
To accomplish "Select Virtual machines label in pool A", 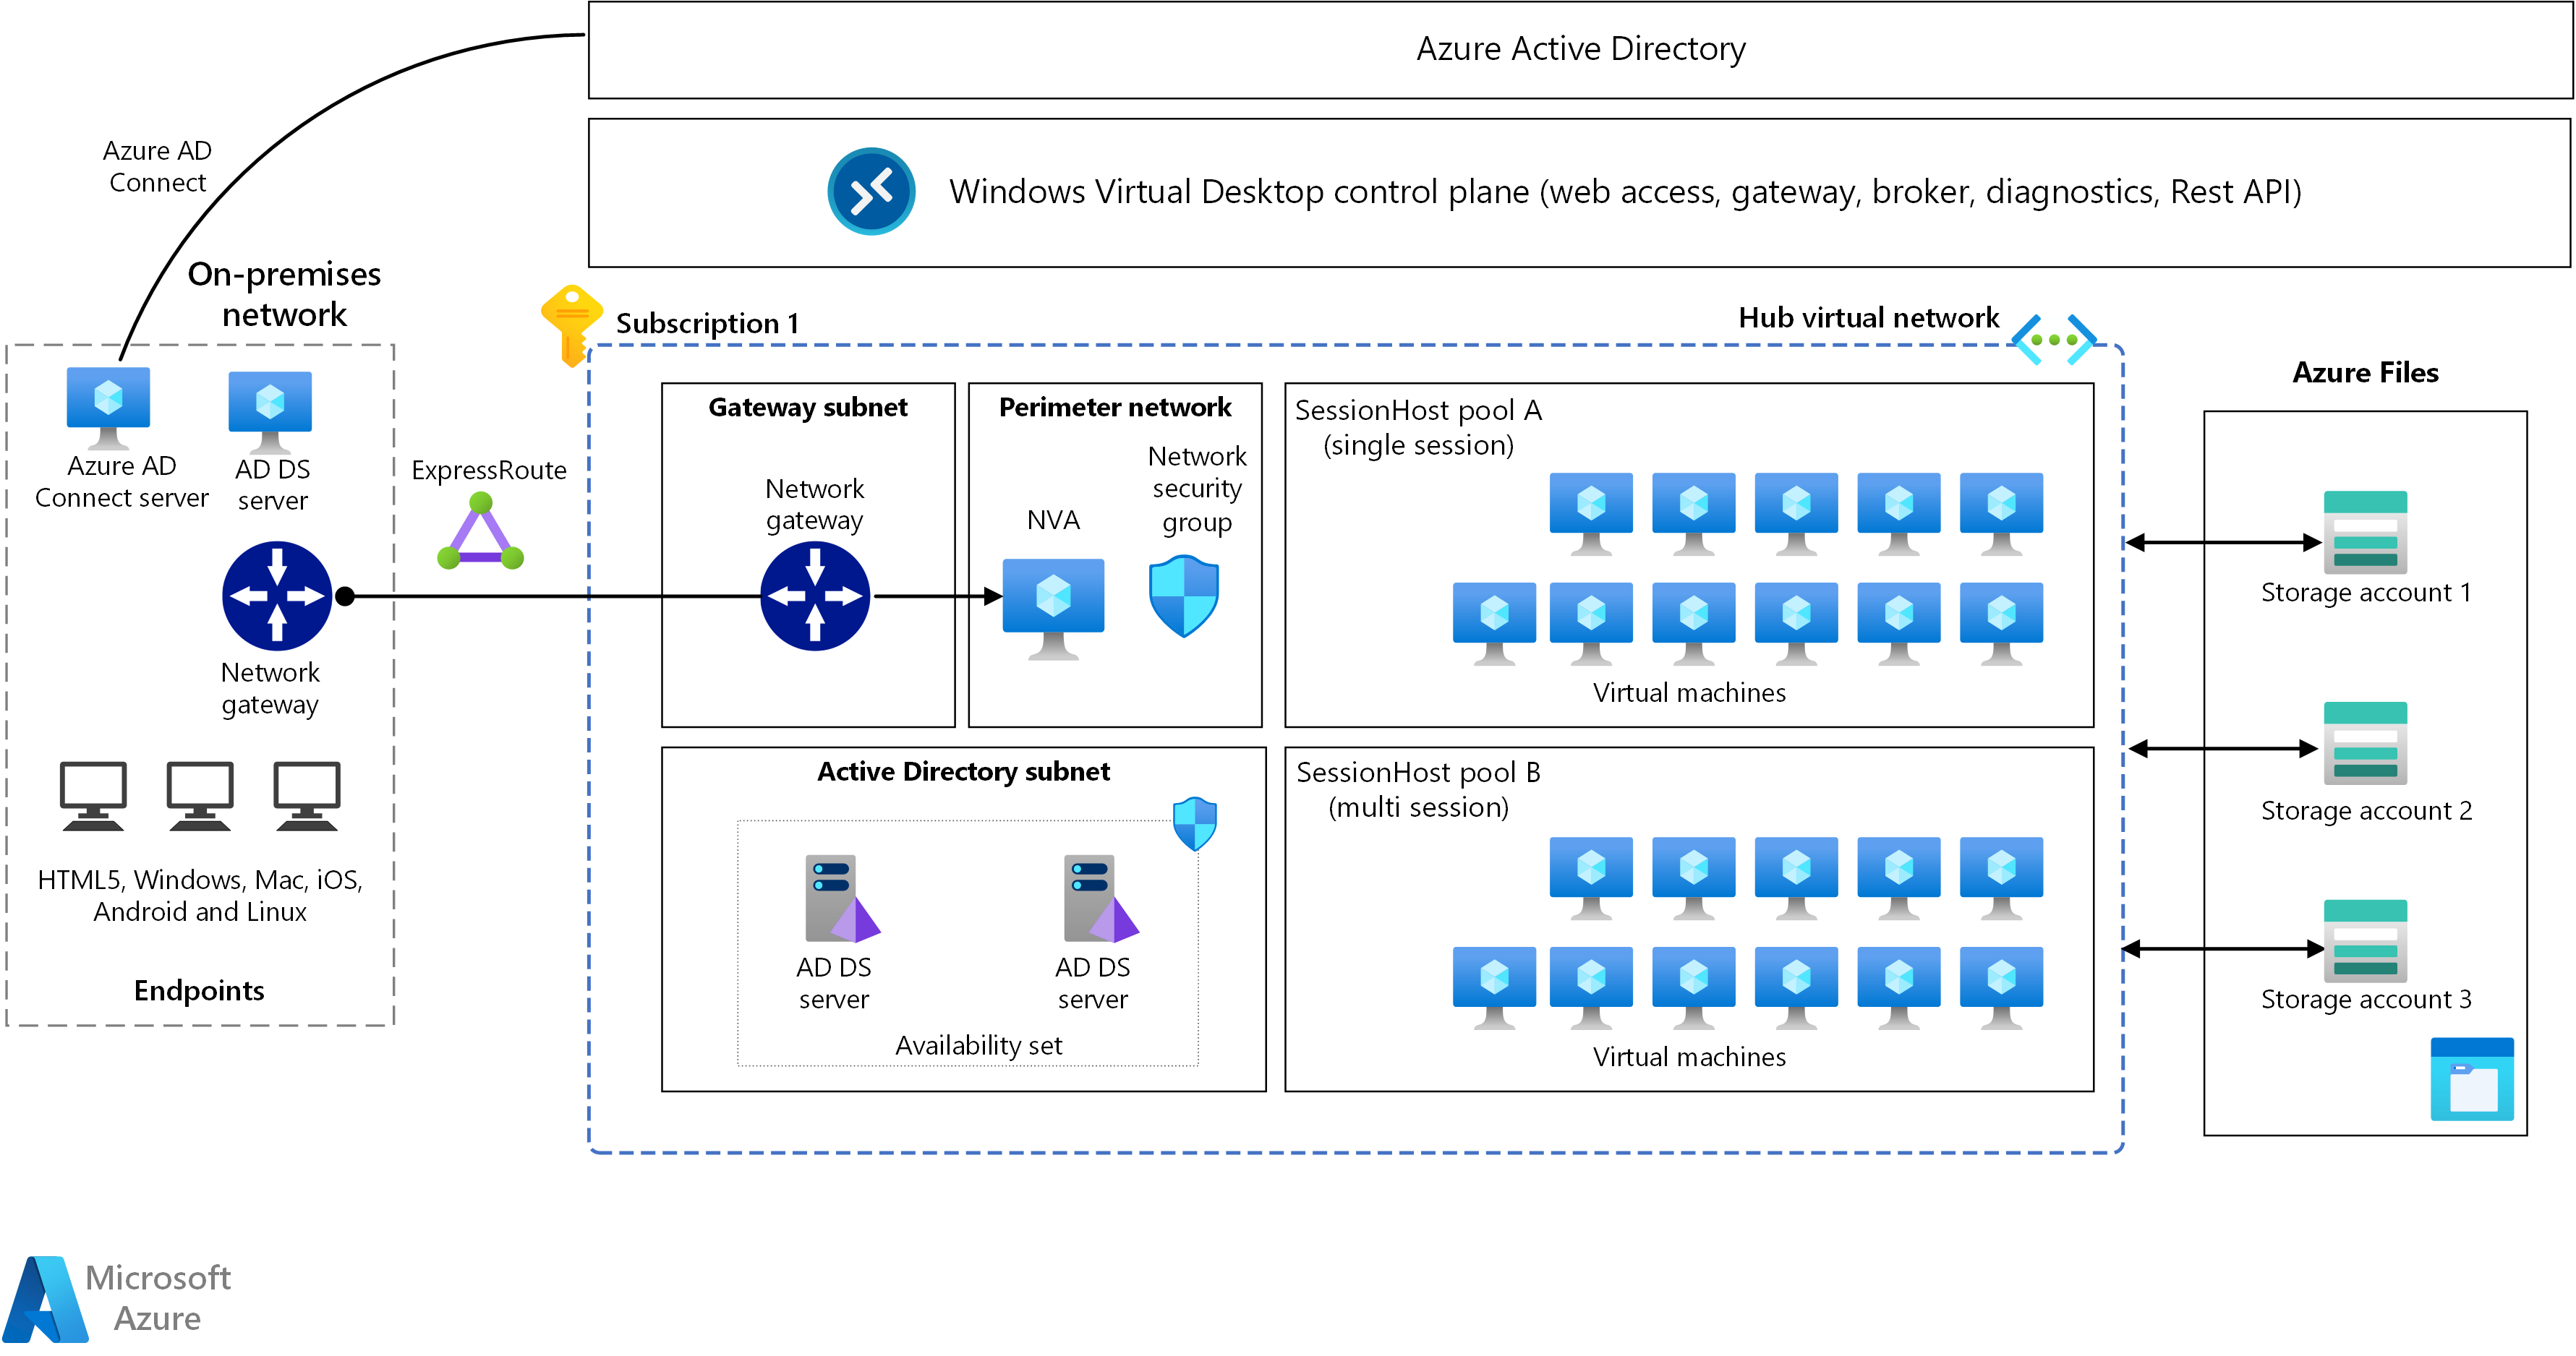I will [1689, 692].
